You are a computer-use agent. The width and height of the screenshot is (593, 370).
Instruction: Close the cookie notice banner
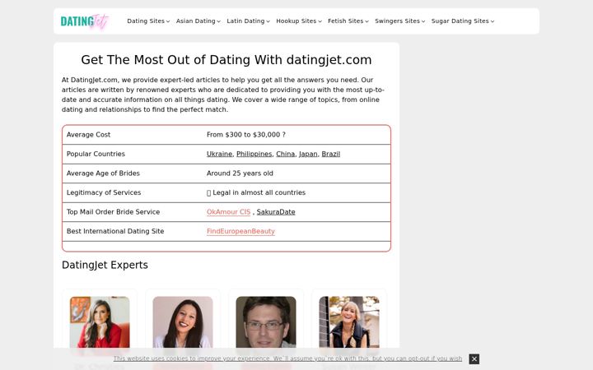pos(474,359)
